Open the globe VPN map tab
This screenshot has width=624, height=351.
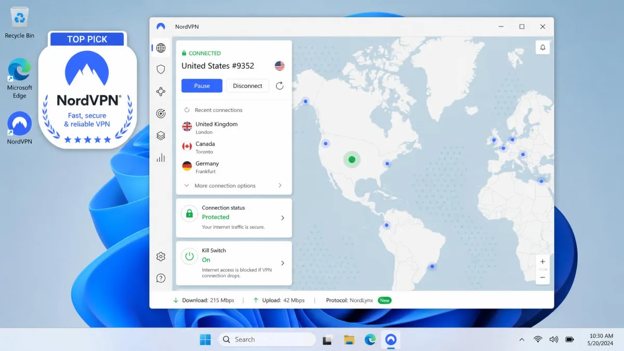(161, 48)
